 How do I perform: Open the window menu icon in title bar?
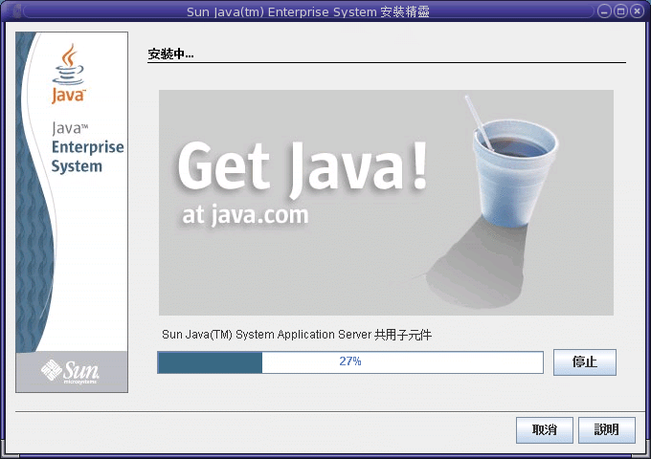click(x=14, y=11)
